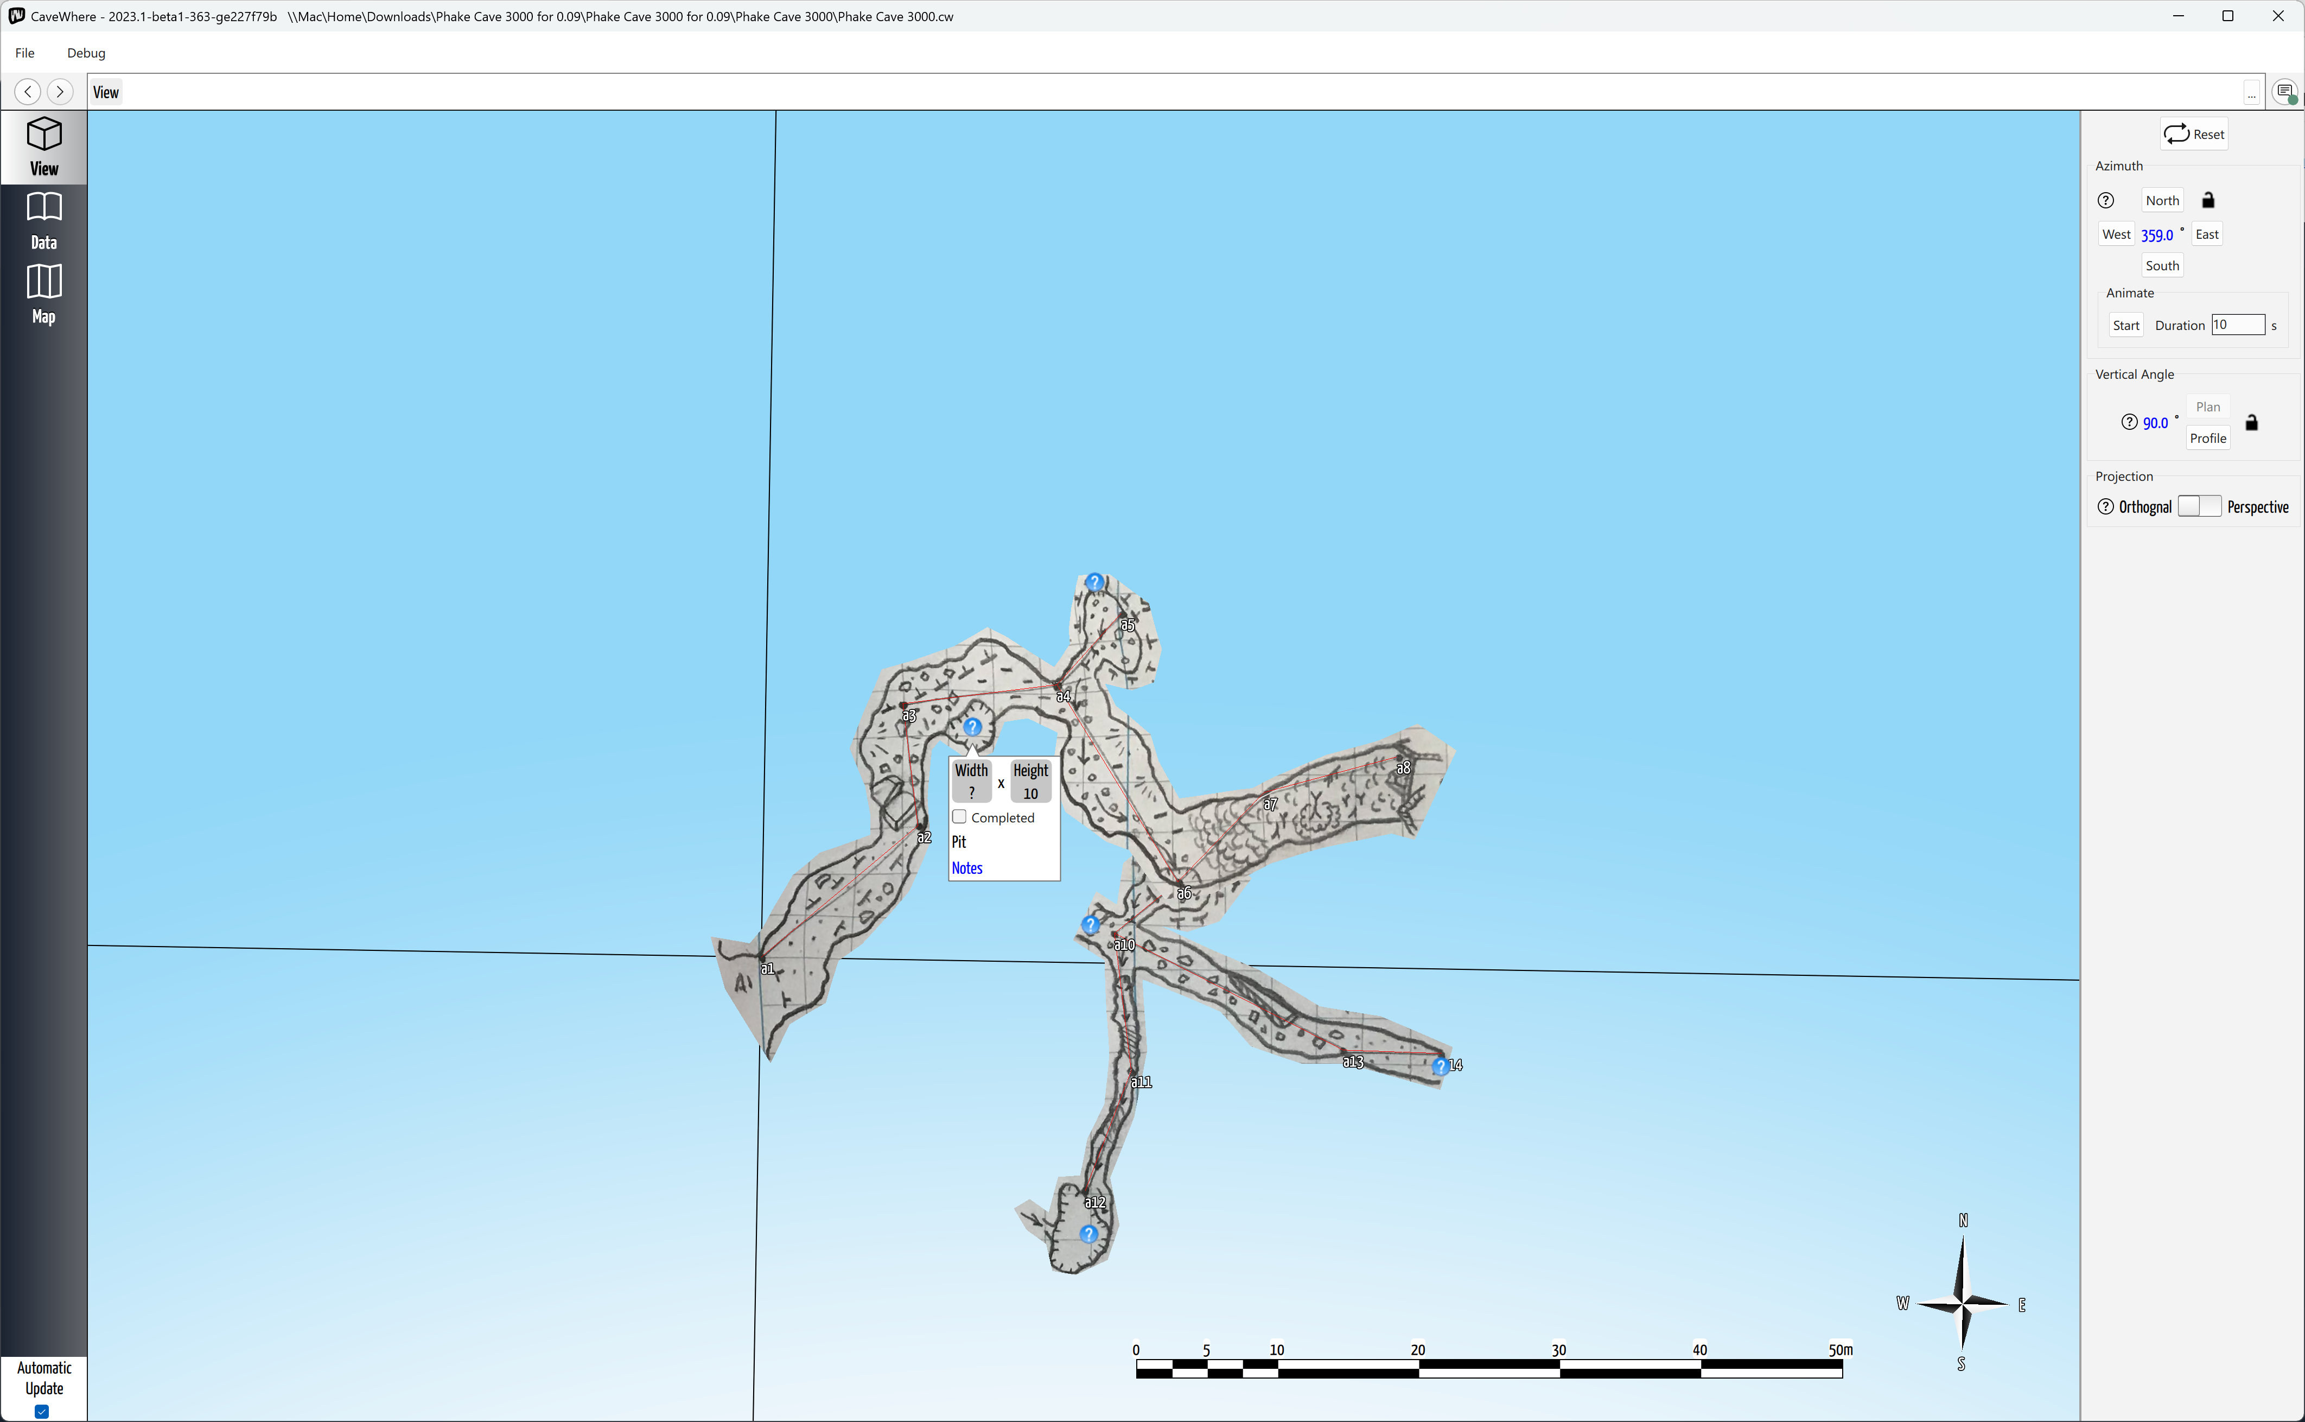The height and width of the screenshot is (1422, 2305).
Task: Go forward with the right arrow
Action: [60, 91]
